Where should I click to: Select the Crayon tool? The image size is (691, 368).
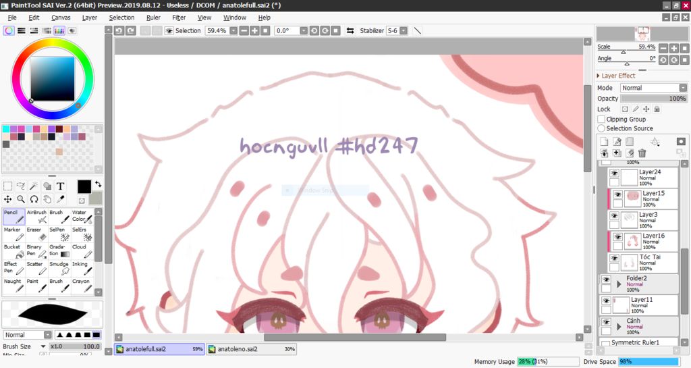click(x=82, y=285)
